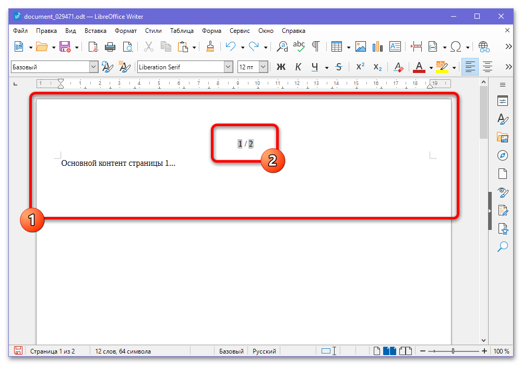Screen dimensions: 522x365
Task: Open the Файл menu
Action: [x=20, y=31]
